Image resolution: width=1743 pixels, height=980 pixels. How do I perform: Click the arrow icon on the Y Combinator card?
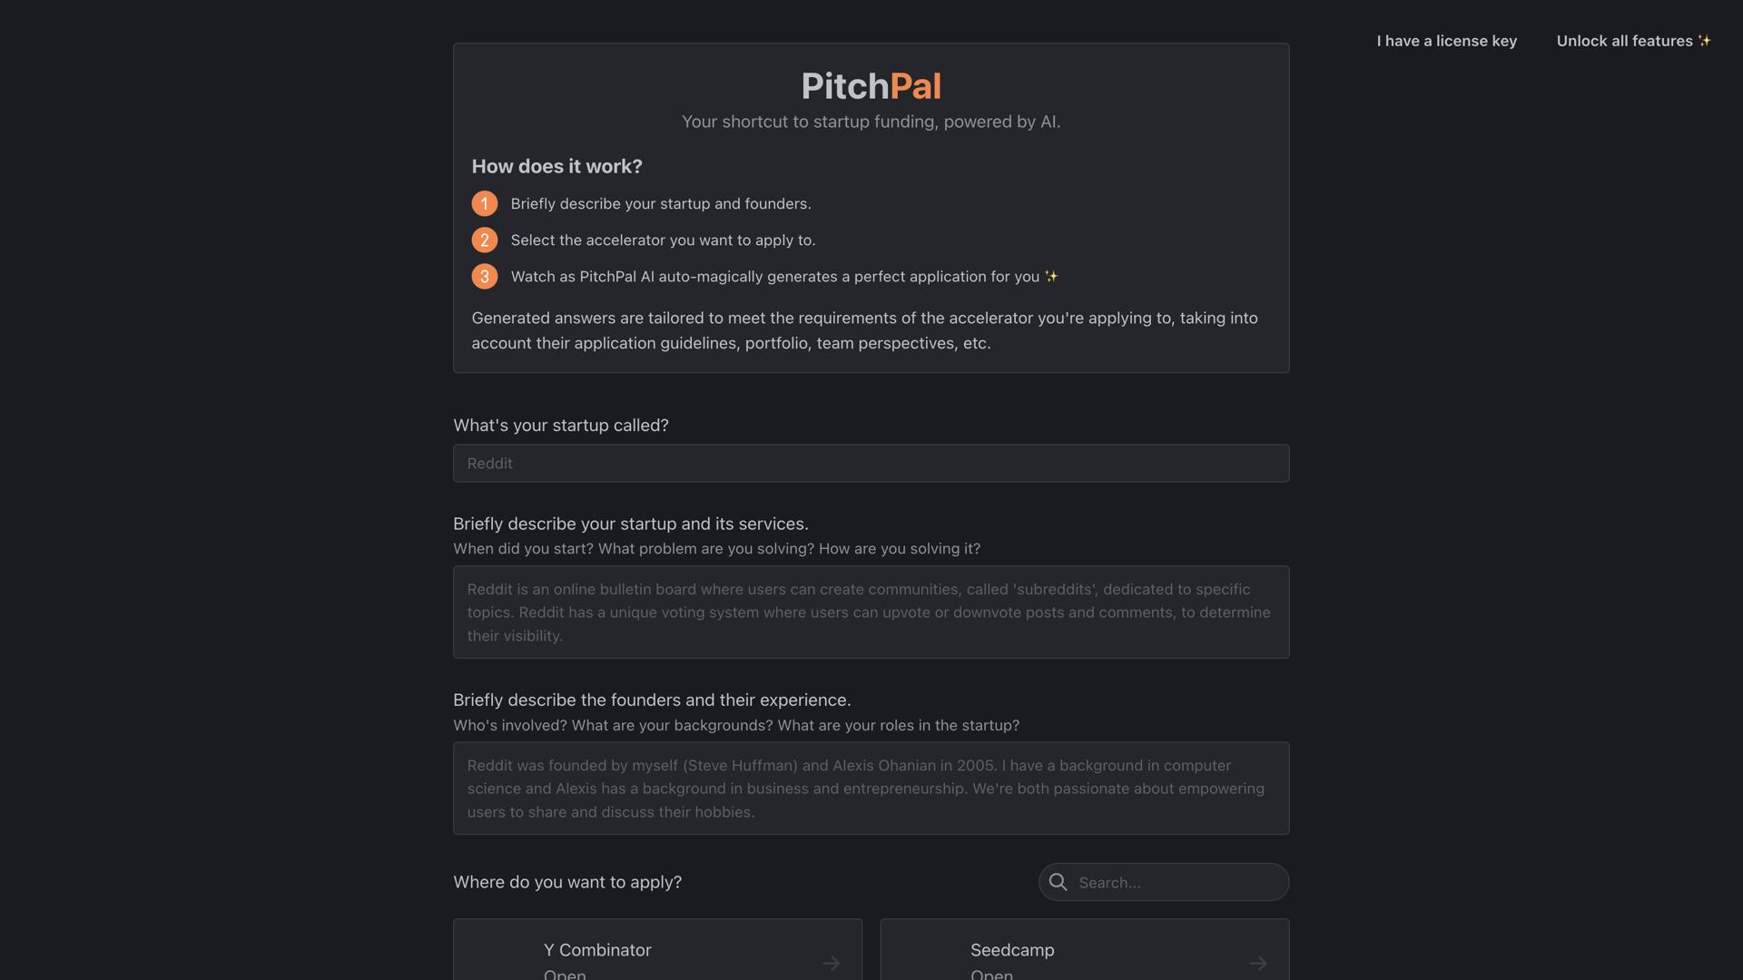click(832, 964)
